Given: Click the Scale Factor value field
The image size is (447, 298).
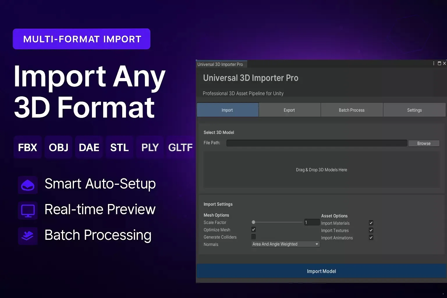Looking at the screenshot, I should click(312, 222).
